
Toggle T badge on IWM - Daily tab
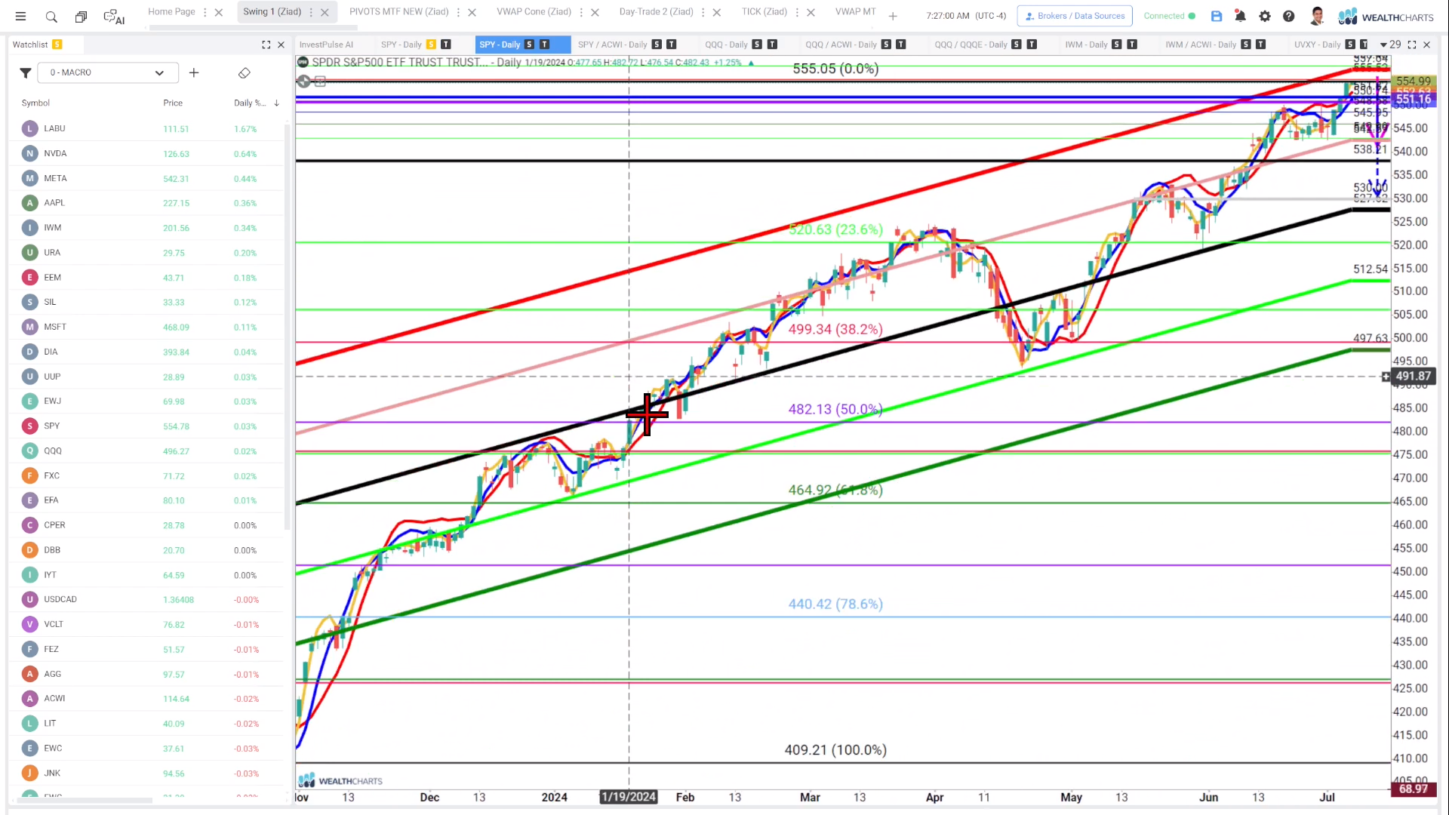pos(1132,45)
